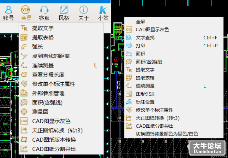Select 测量圆 circle measure

(61, 112)
